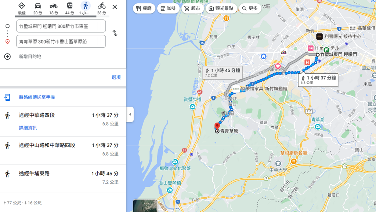Filter the map by 餐廳 chip
376x212 pixels.
click(x=144, y=8)
